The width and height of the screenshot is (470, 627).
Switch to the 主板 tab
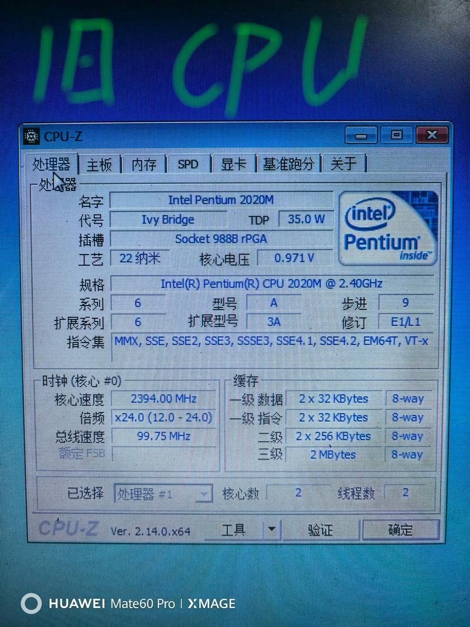(x=99, y=165)
